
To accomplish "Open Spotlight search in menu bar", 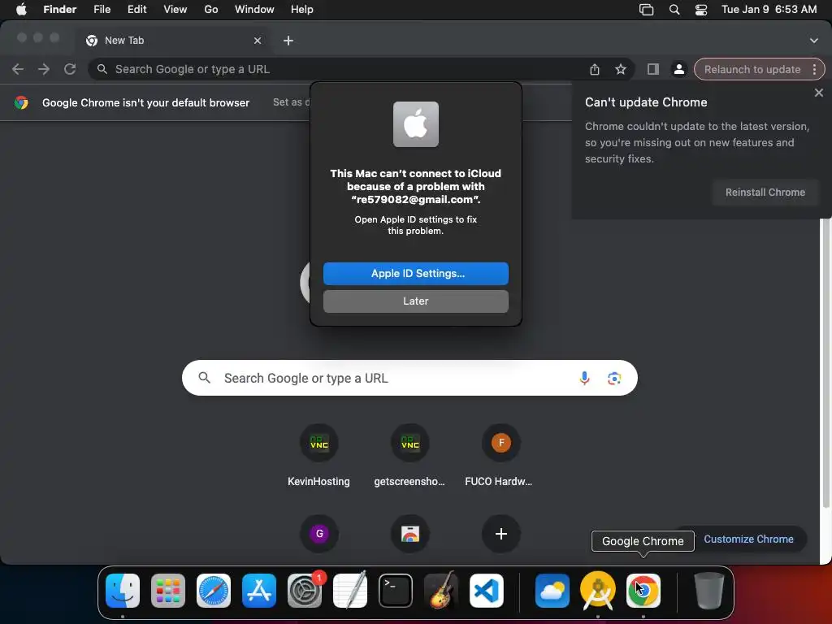I will pyautogui.click(x=674, y=10).
